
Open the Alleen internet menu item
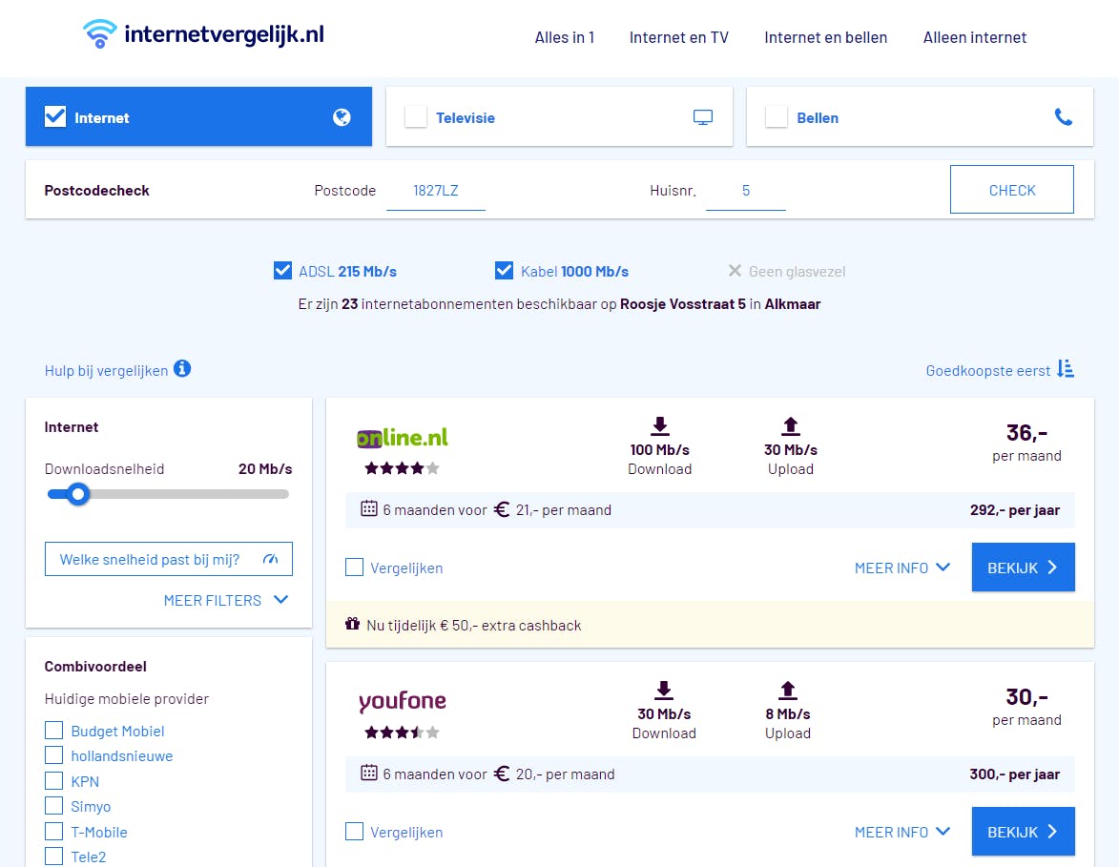[x=975, y=37]
